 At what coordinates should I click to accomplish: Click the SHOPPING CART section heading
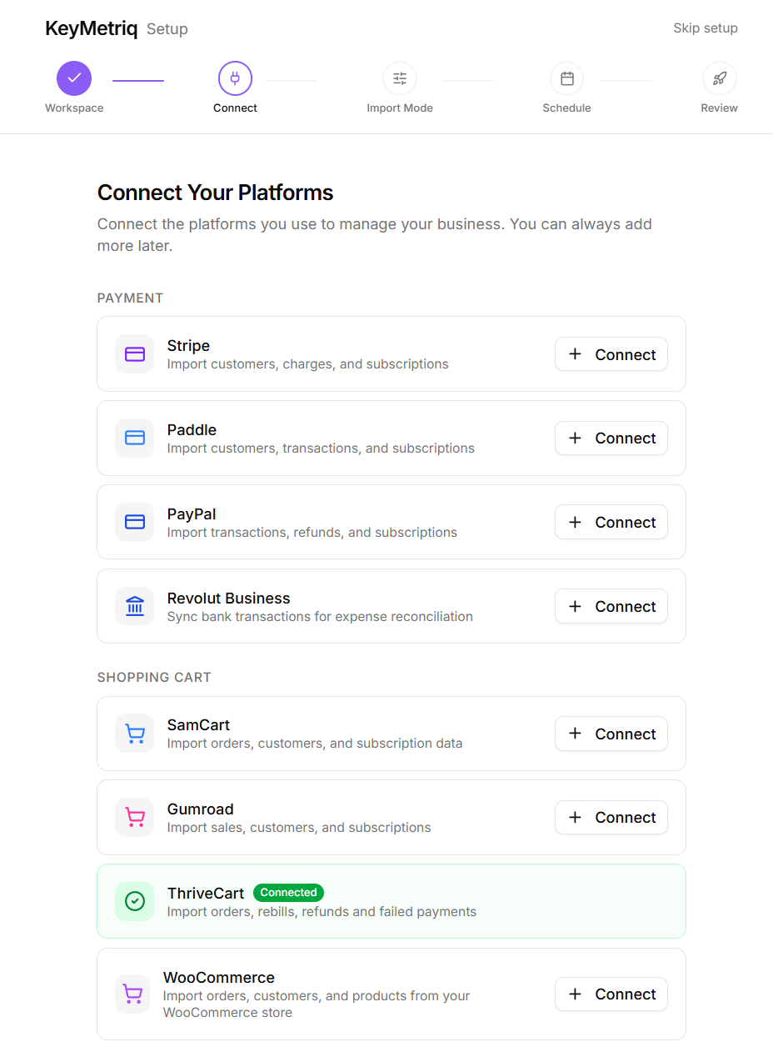tap(154, 678)
